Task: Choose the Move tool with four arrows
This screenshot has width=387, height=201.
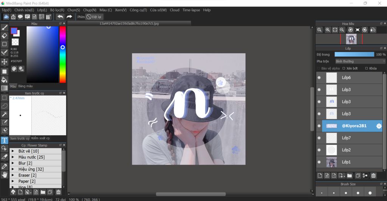Action: 5,61
